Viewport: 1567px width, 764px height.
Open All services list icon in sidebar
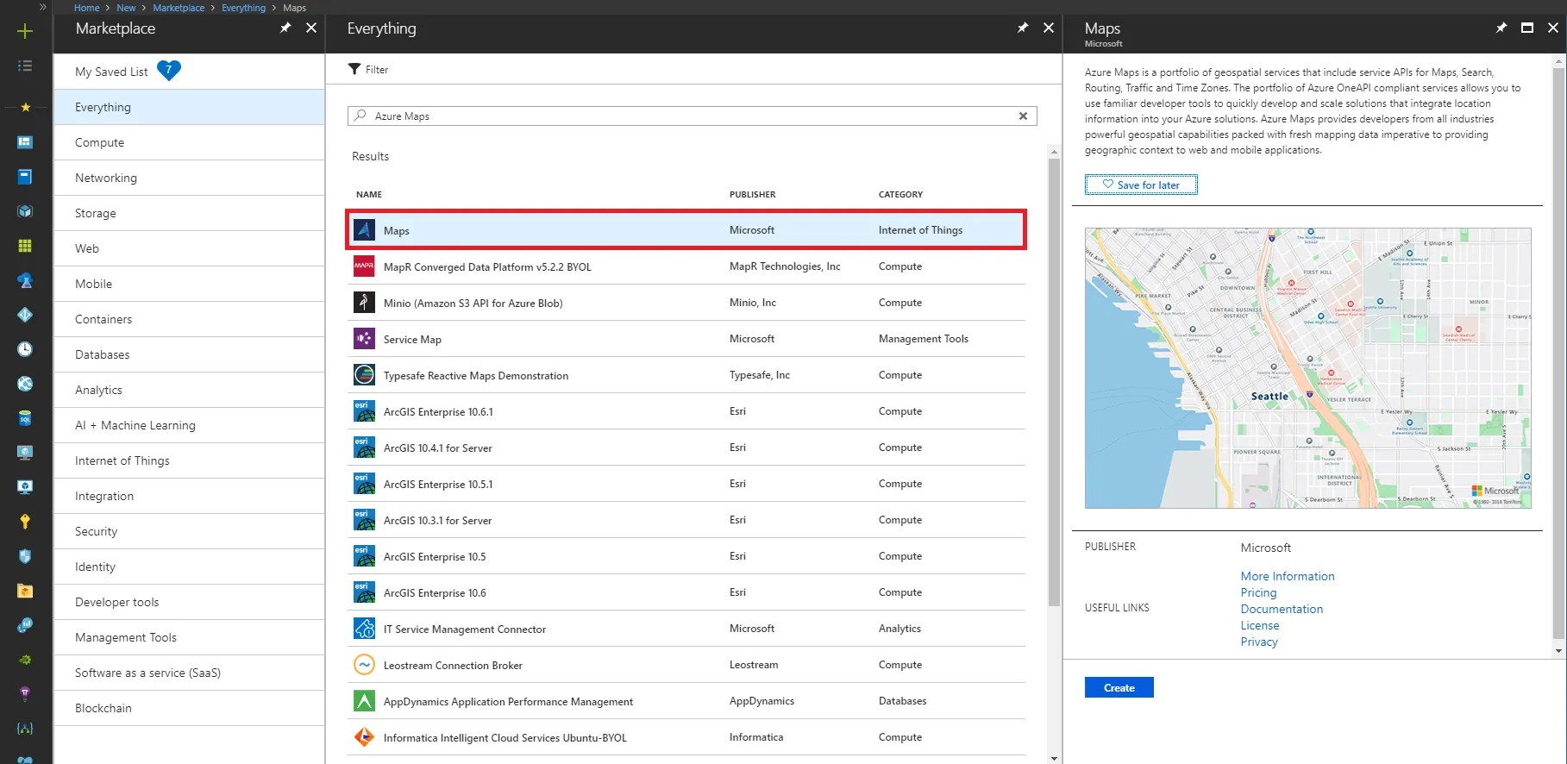coord(25,66)
